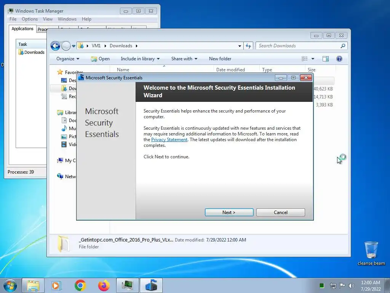390x293 pixels.
Task: Select the Documents library icon
Action: [64, 120]
